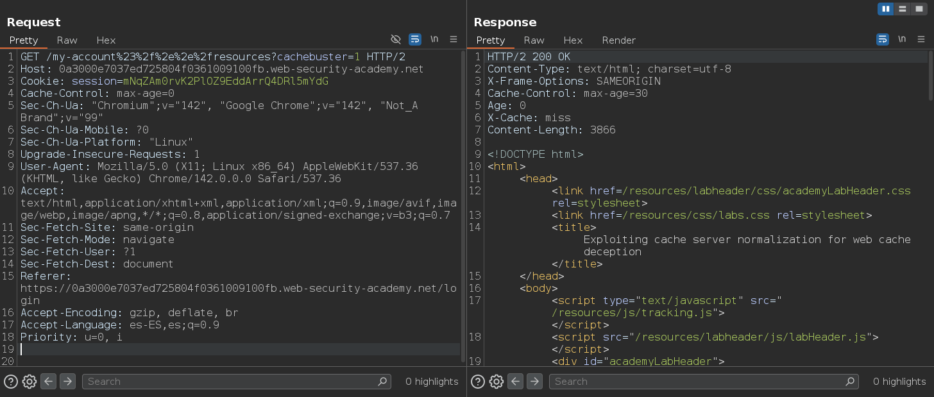Select top-bottom split layout toggle

click(903, 9)
